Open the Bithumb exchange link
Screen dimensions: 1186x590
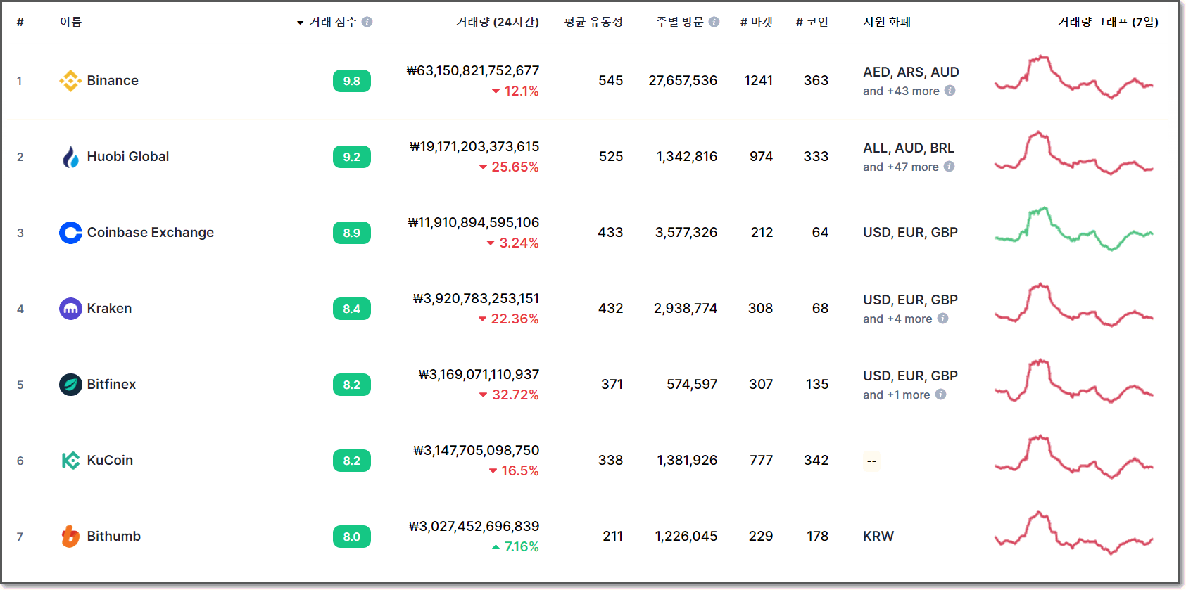113,537
